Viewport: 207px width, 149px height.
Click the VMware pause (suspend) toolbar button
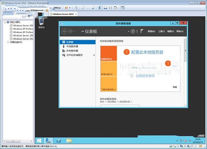click(x=66, y=8)
